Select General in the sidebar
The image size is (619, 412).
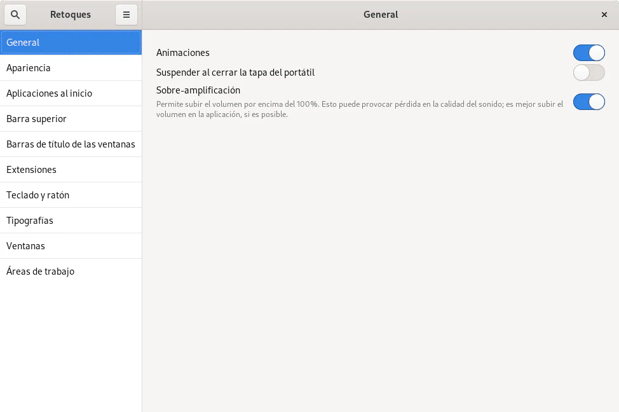tap(71, 43)
